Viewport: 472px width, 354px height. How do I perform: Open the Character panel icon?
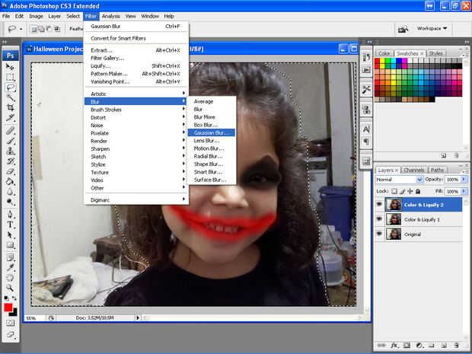pyautogui.click(x=366, y=129)
